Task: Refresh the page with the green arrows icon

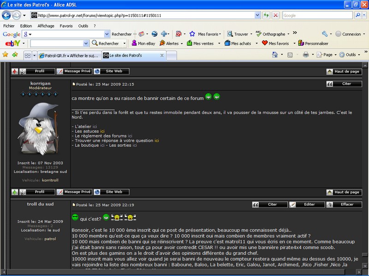Action: [x=266, y=16]
